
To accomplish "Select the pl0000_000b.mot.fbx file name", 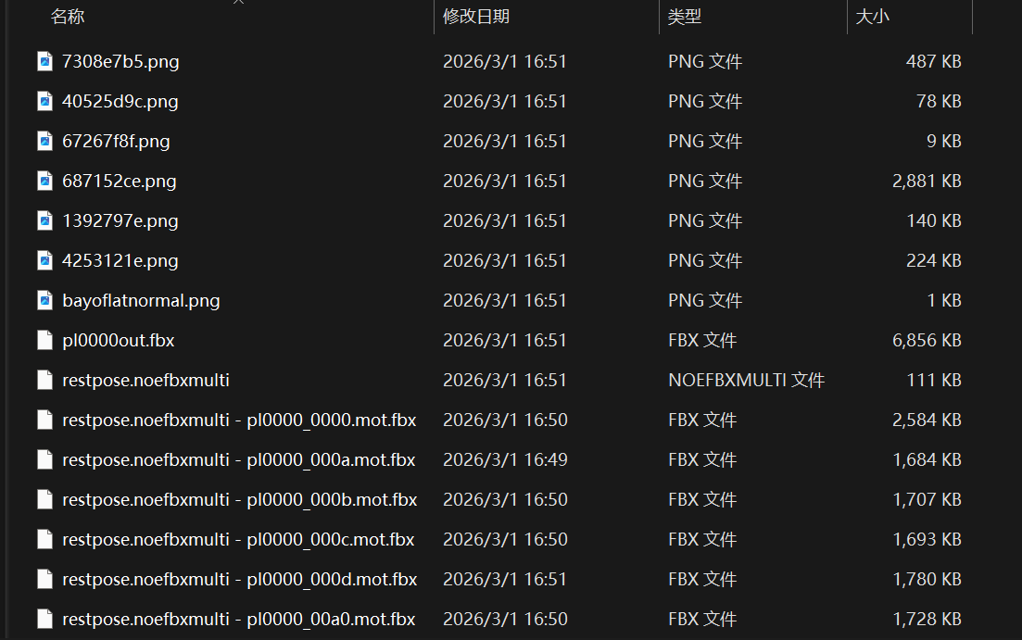I will pos(239,500).
